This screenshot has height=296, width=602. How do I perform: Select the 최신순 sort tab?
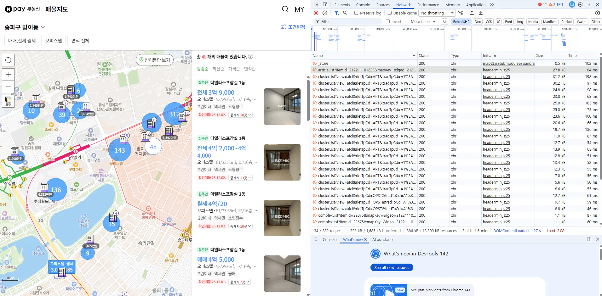click(x=218, y=69)
